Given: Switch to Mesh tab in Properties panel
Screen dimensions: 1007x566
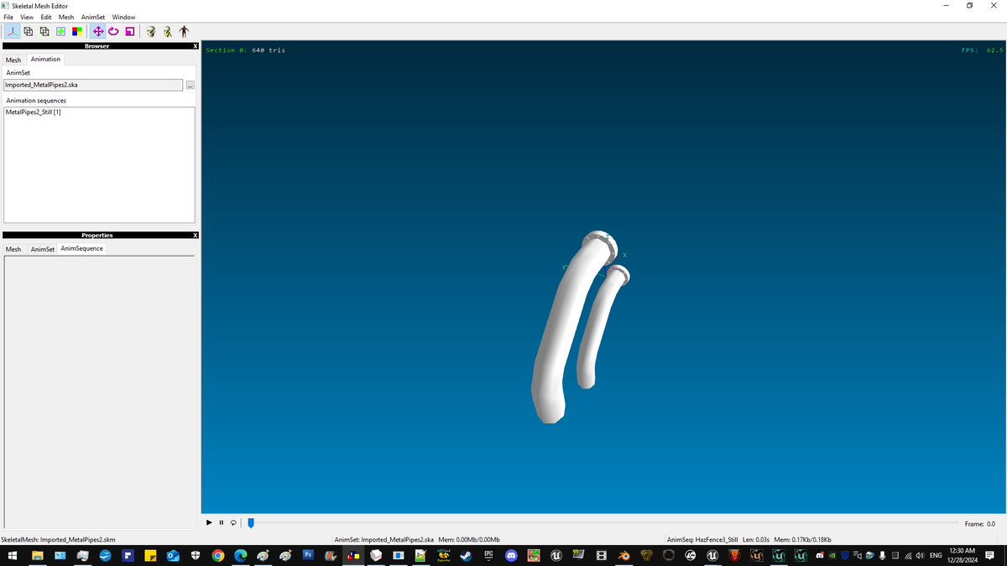Looking at the screenshot, I should click(x=13, y=249).
